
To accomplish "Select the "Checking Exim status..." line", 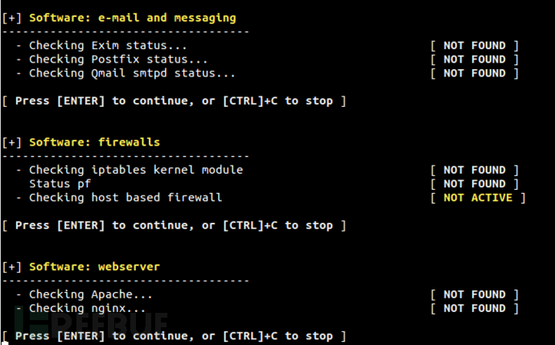I will 108,46.
